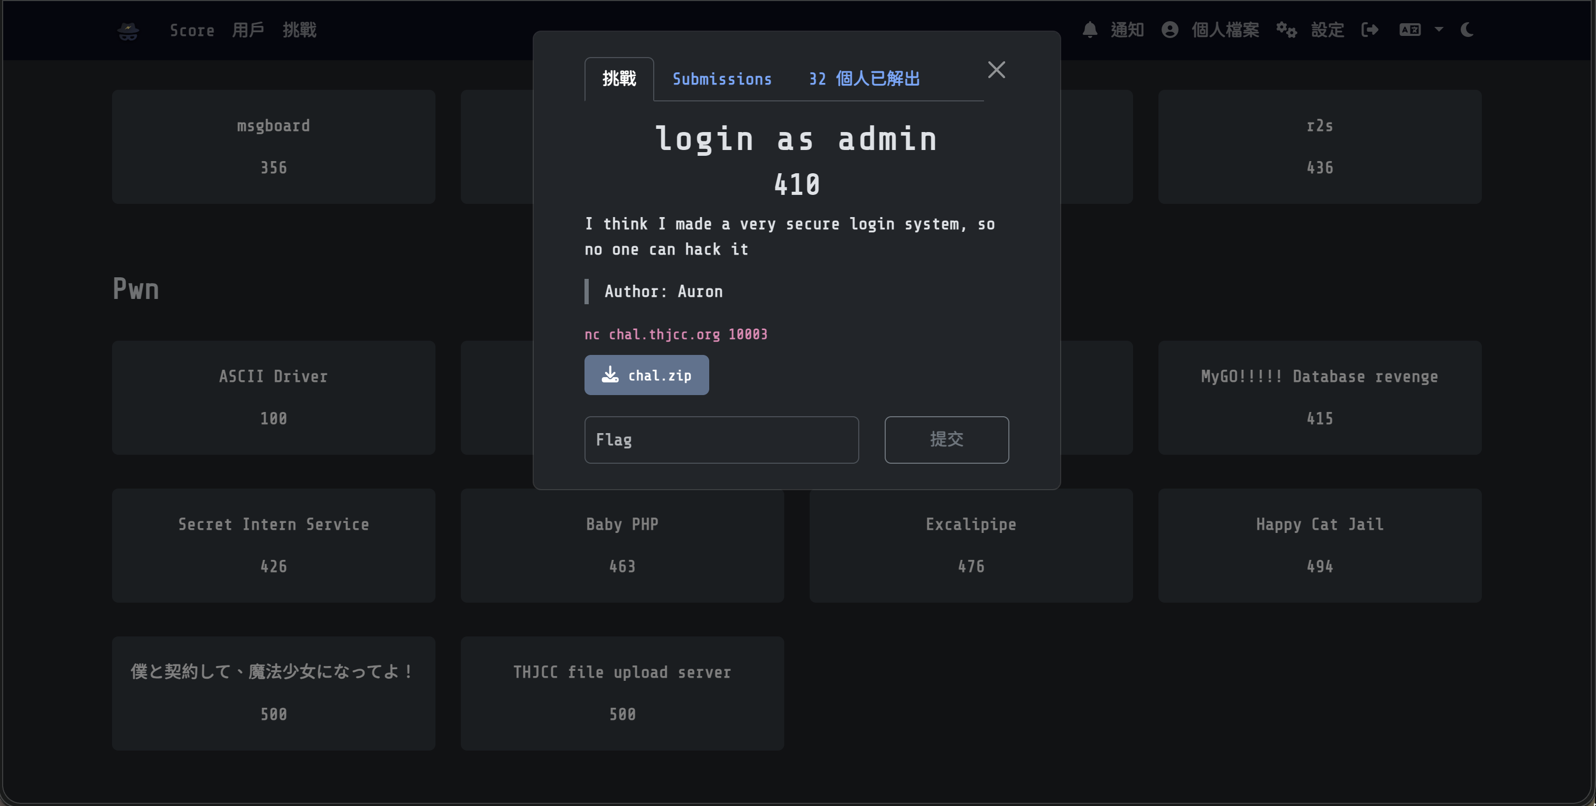
Task: Open the profile person icon
Action: point(1170,30)
